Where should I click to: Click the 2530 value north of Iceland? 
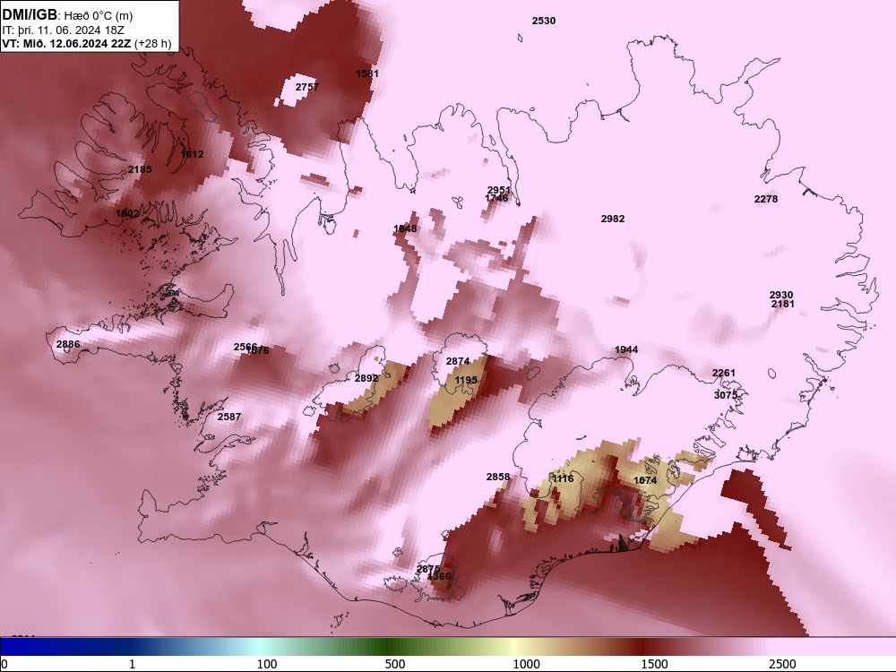click(544, 21)
